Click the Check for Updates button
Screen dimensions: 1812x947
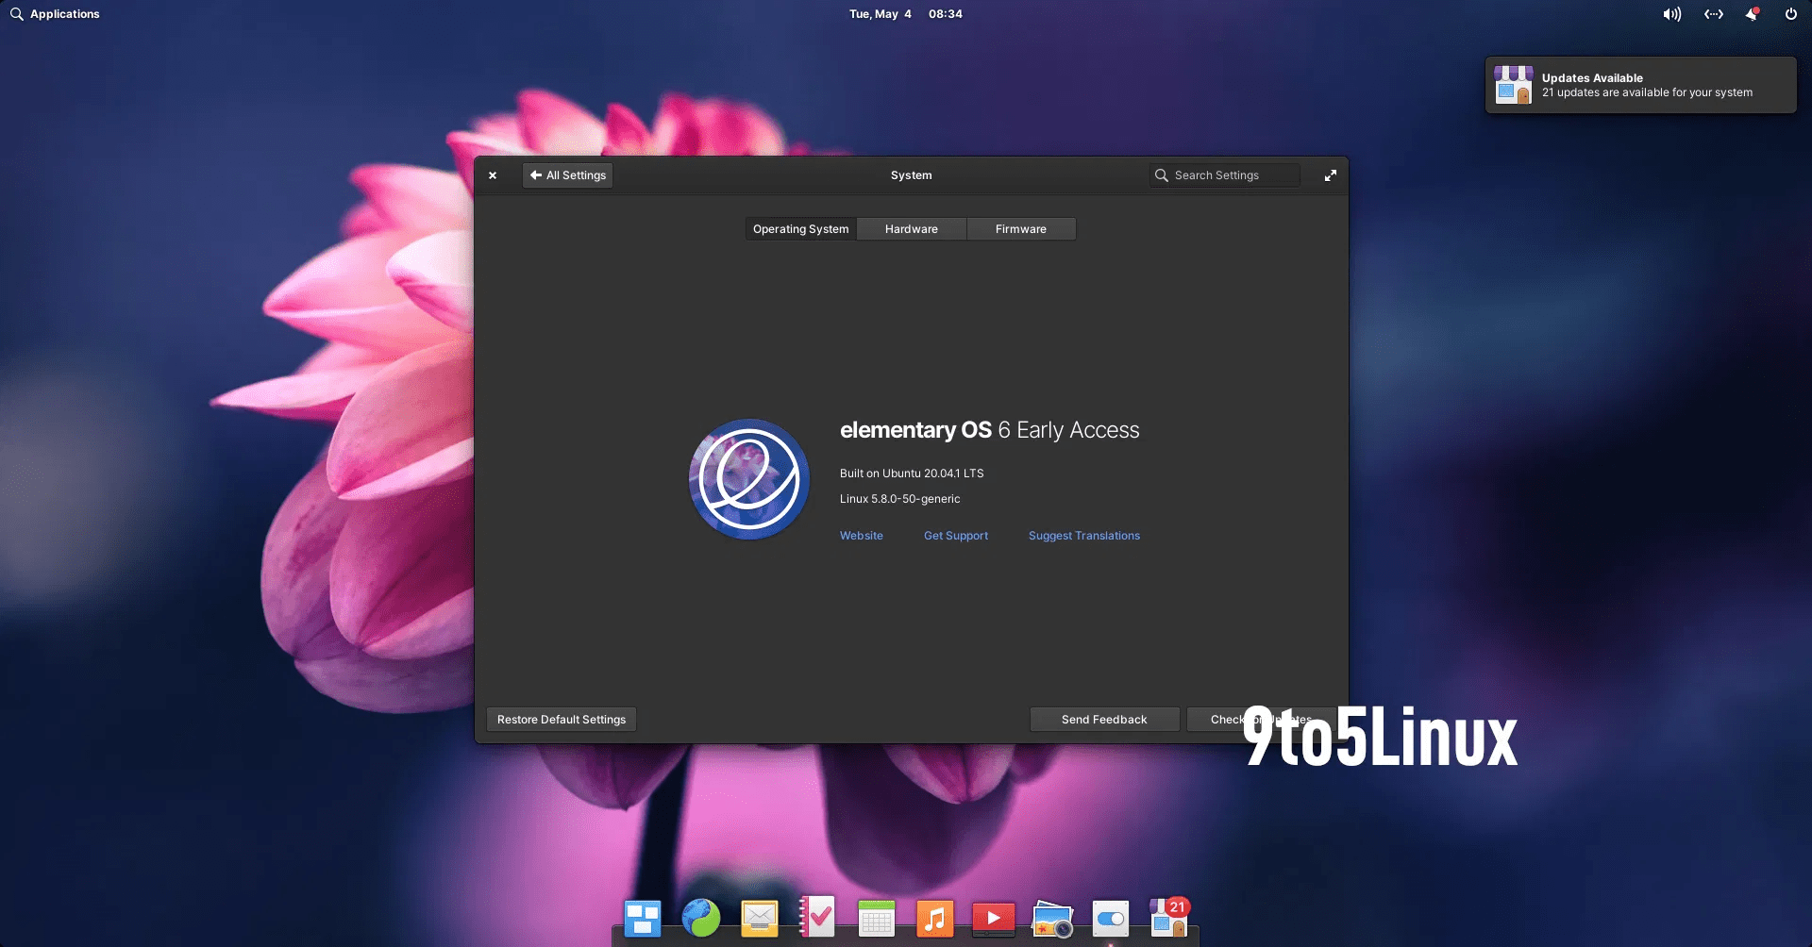tap(1261, 720)
